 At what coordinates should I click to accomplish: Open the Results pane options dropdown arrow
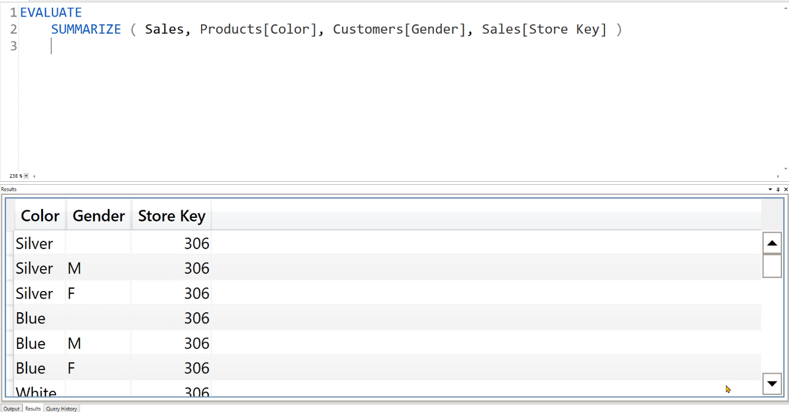(770, 189)
